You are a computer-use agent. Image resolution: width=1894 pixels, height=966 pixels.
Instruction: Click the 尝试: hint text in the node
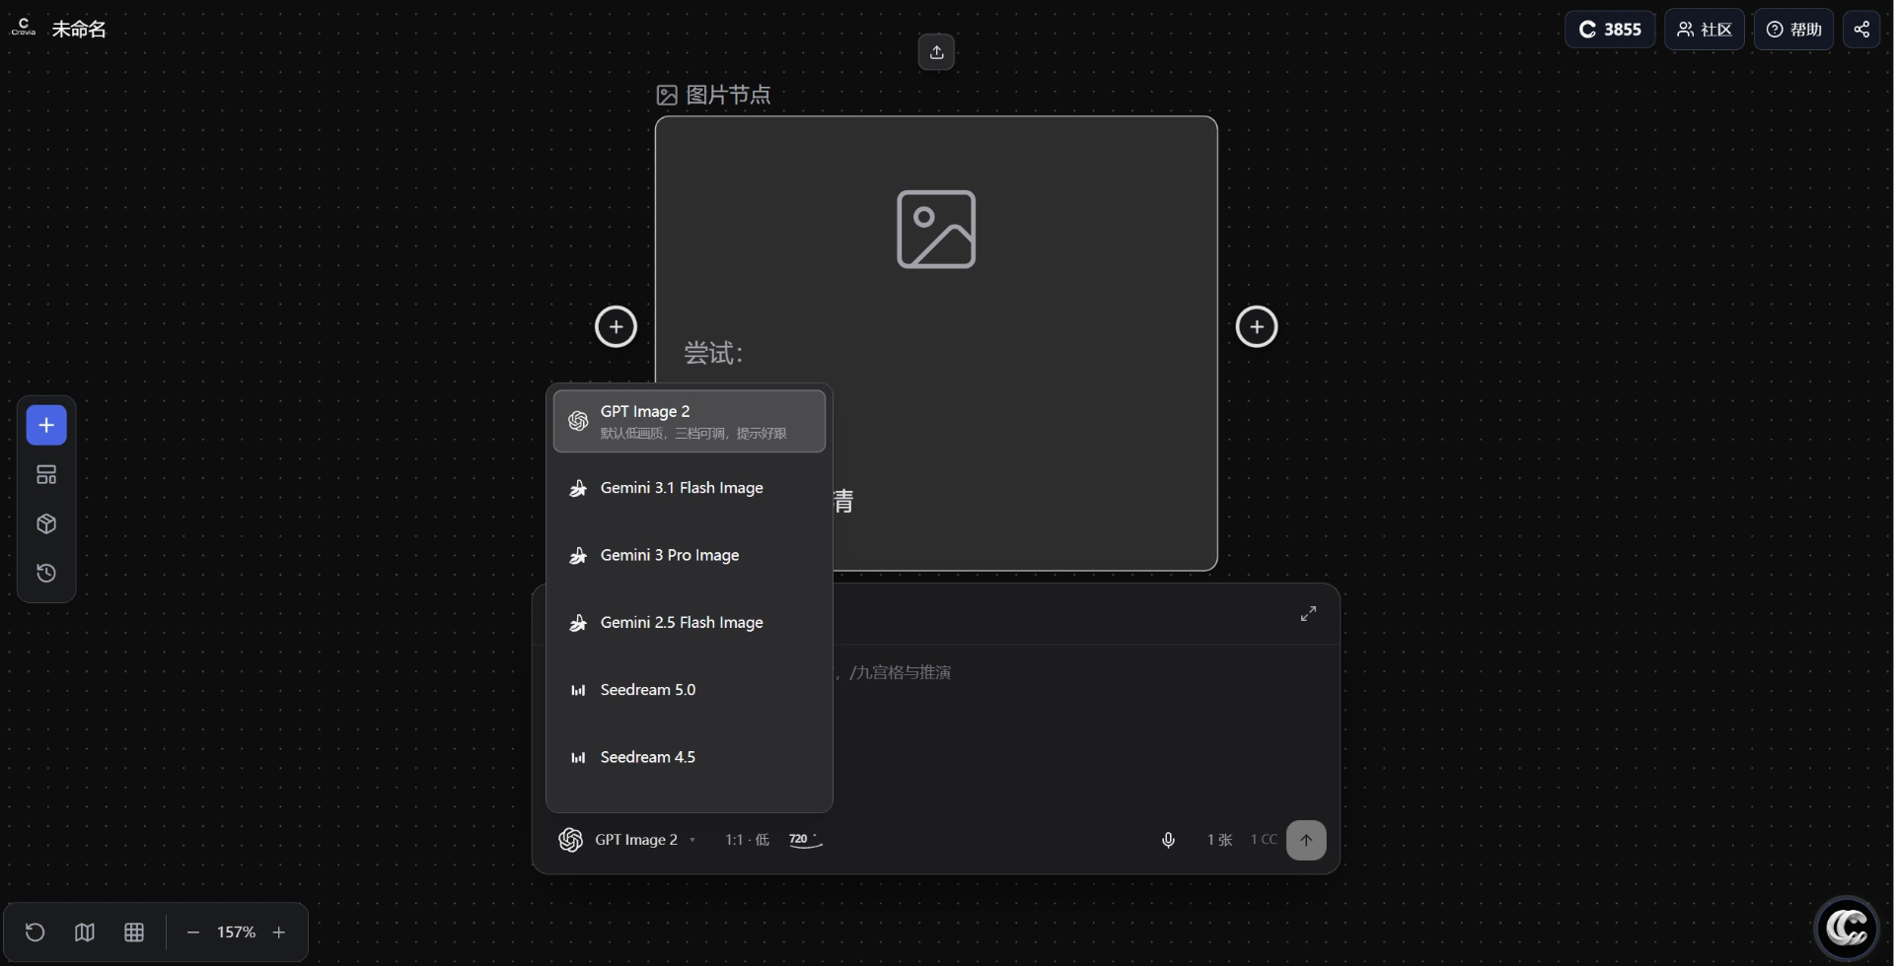click(713, 353)
